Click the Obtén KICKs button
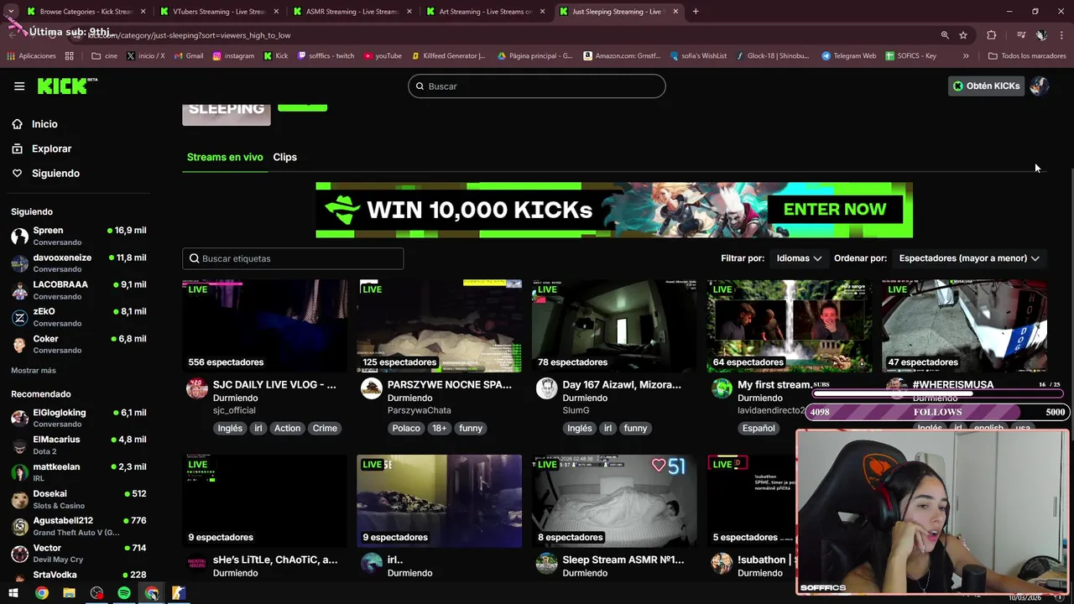Viewport: 1074px width, 604px height. pyautogui.click(x=986, y=86)
